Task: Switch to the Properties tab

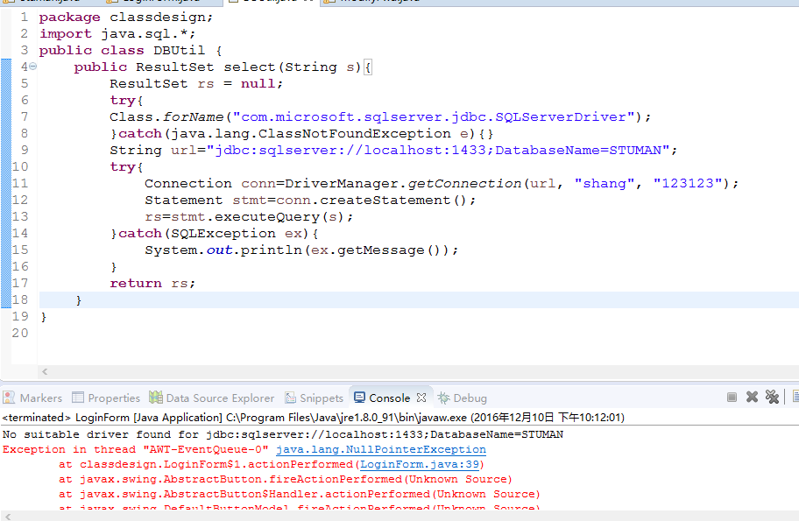Action: click(114, 398)
